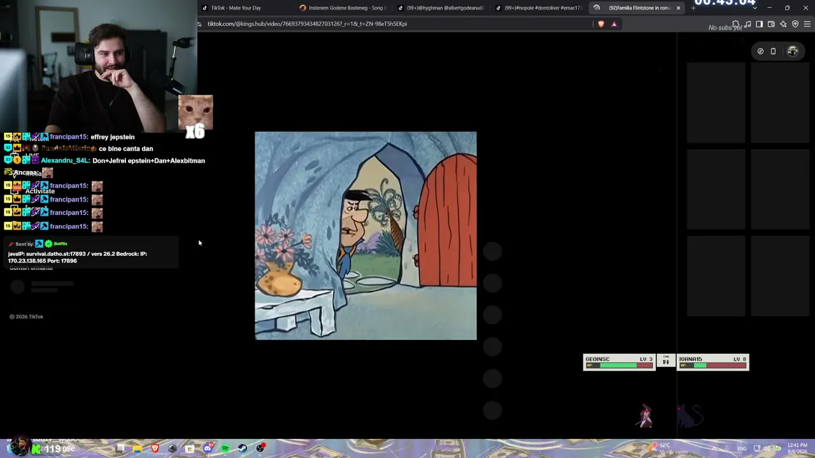Screen dimensions: 815x458
Task: Click GEOINSC health bar
Action: [619, 366]
